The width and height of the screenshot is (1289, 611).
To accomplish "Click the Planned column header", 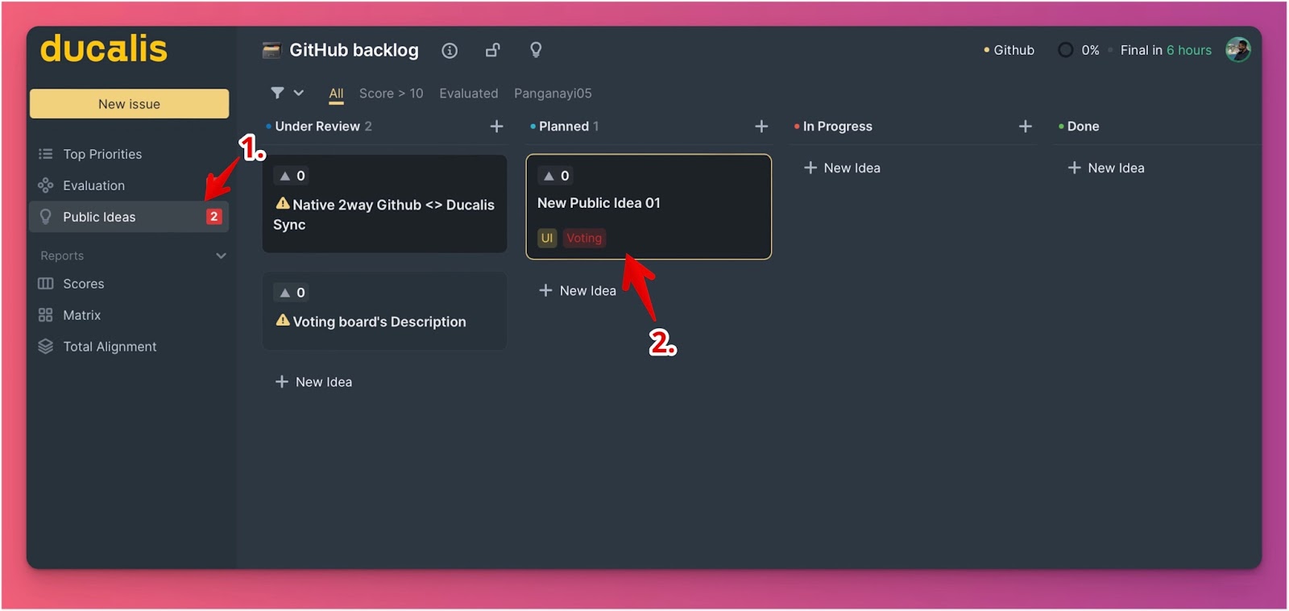I will (x=564, y=127).
